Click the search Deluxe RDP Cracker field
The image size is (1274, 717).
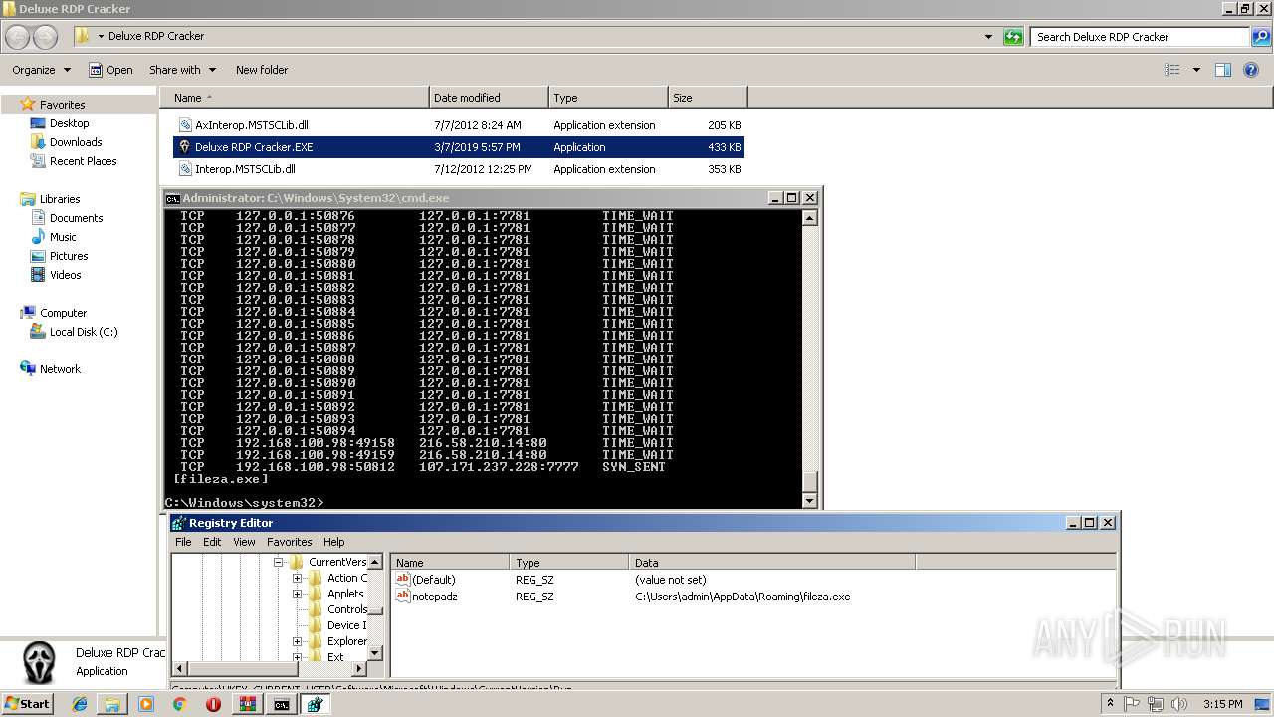pos(1141,37)
